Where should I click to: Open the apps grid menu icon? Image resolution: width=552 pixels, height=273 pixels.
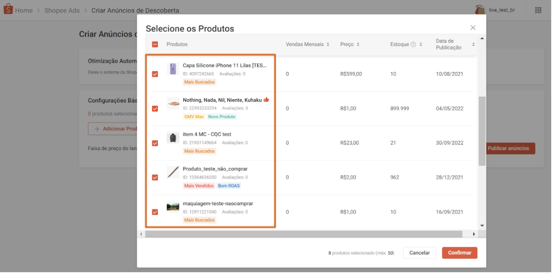[538, 10]
